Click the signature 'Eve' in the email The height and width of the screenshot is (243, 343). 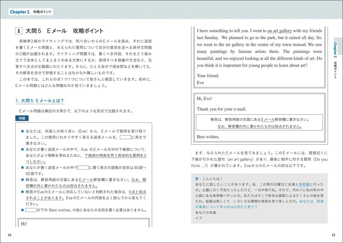pyautogui.click(x=200, y=83)
